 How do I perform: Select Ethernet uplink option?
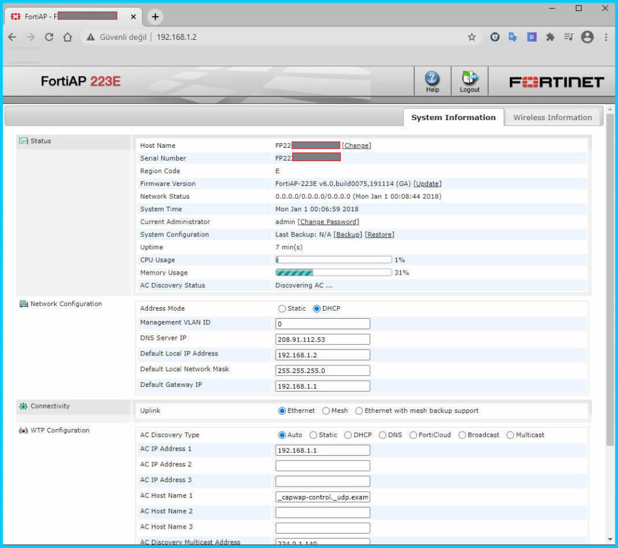pos(282,411)
